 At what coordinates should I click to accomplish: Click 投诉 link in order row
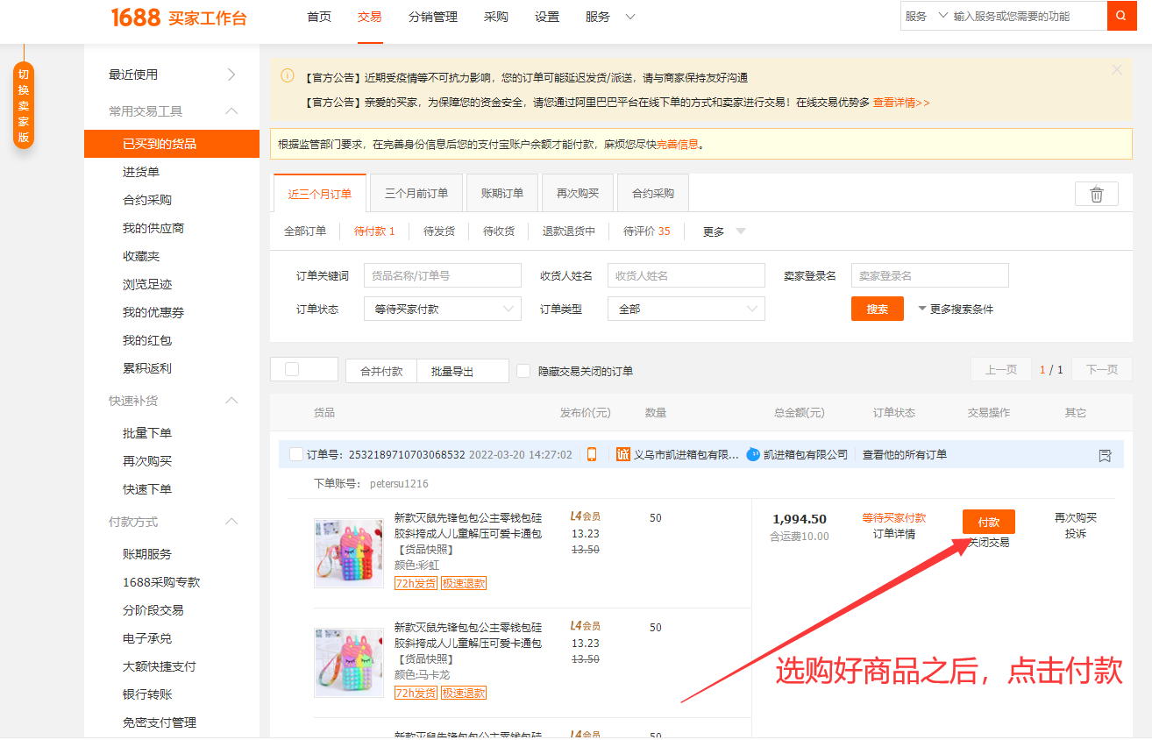[x=1076, y=534]
